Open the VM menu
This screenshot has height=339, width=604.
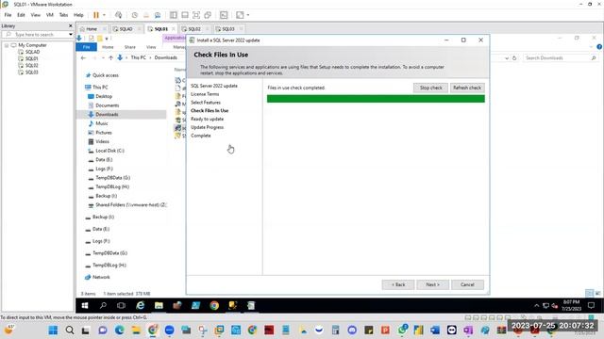pyautogui.click(x=50, y=15)
